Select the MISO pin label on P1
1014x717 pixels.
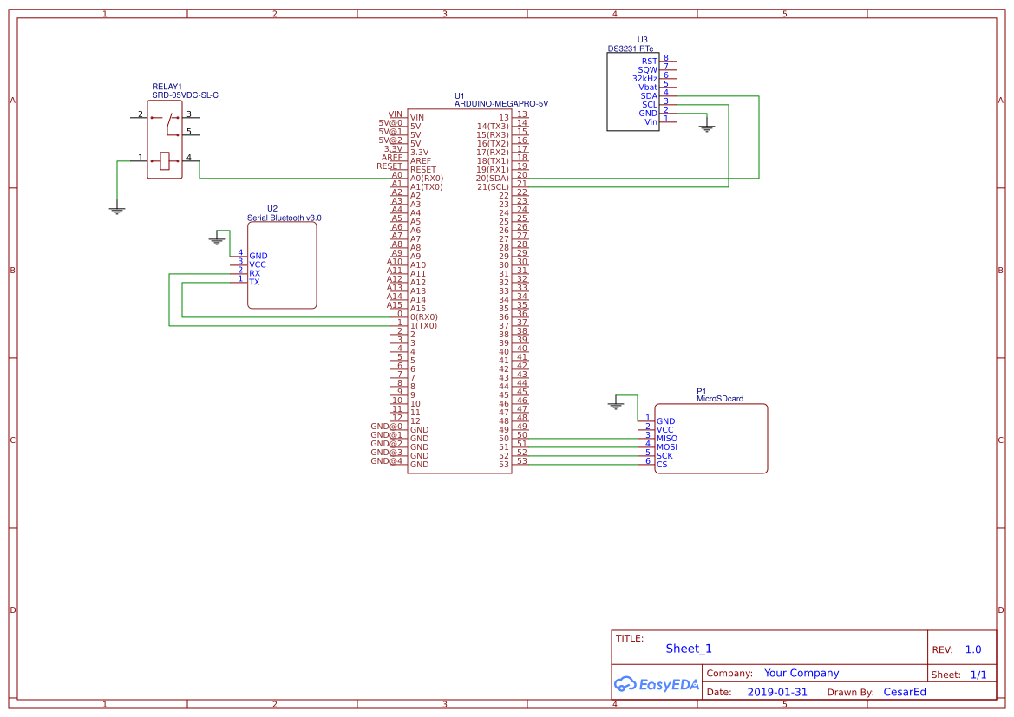click(x=665, y=438)
